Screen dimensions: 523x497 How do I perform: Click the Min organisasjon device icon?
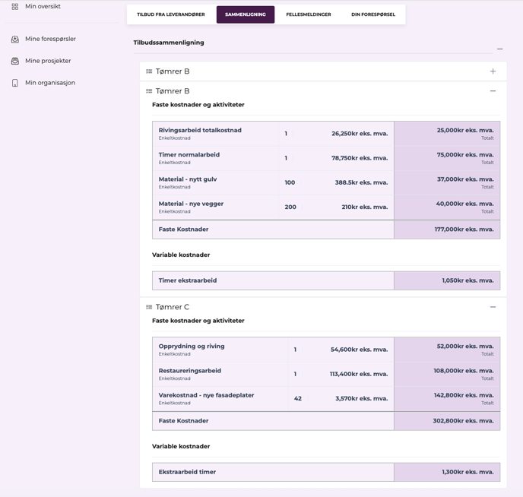[14, 83]
